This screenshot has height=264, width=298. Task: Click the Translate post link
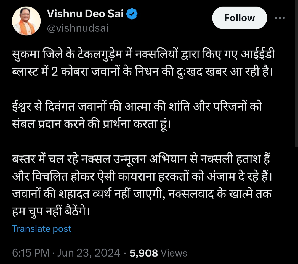point(42,229)
